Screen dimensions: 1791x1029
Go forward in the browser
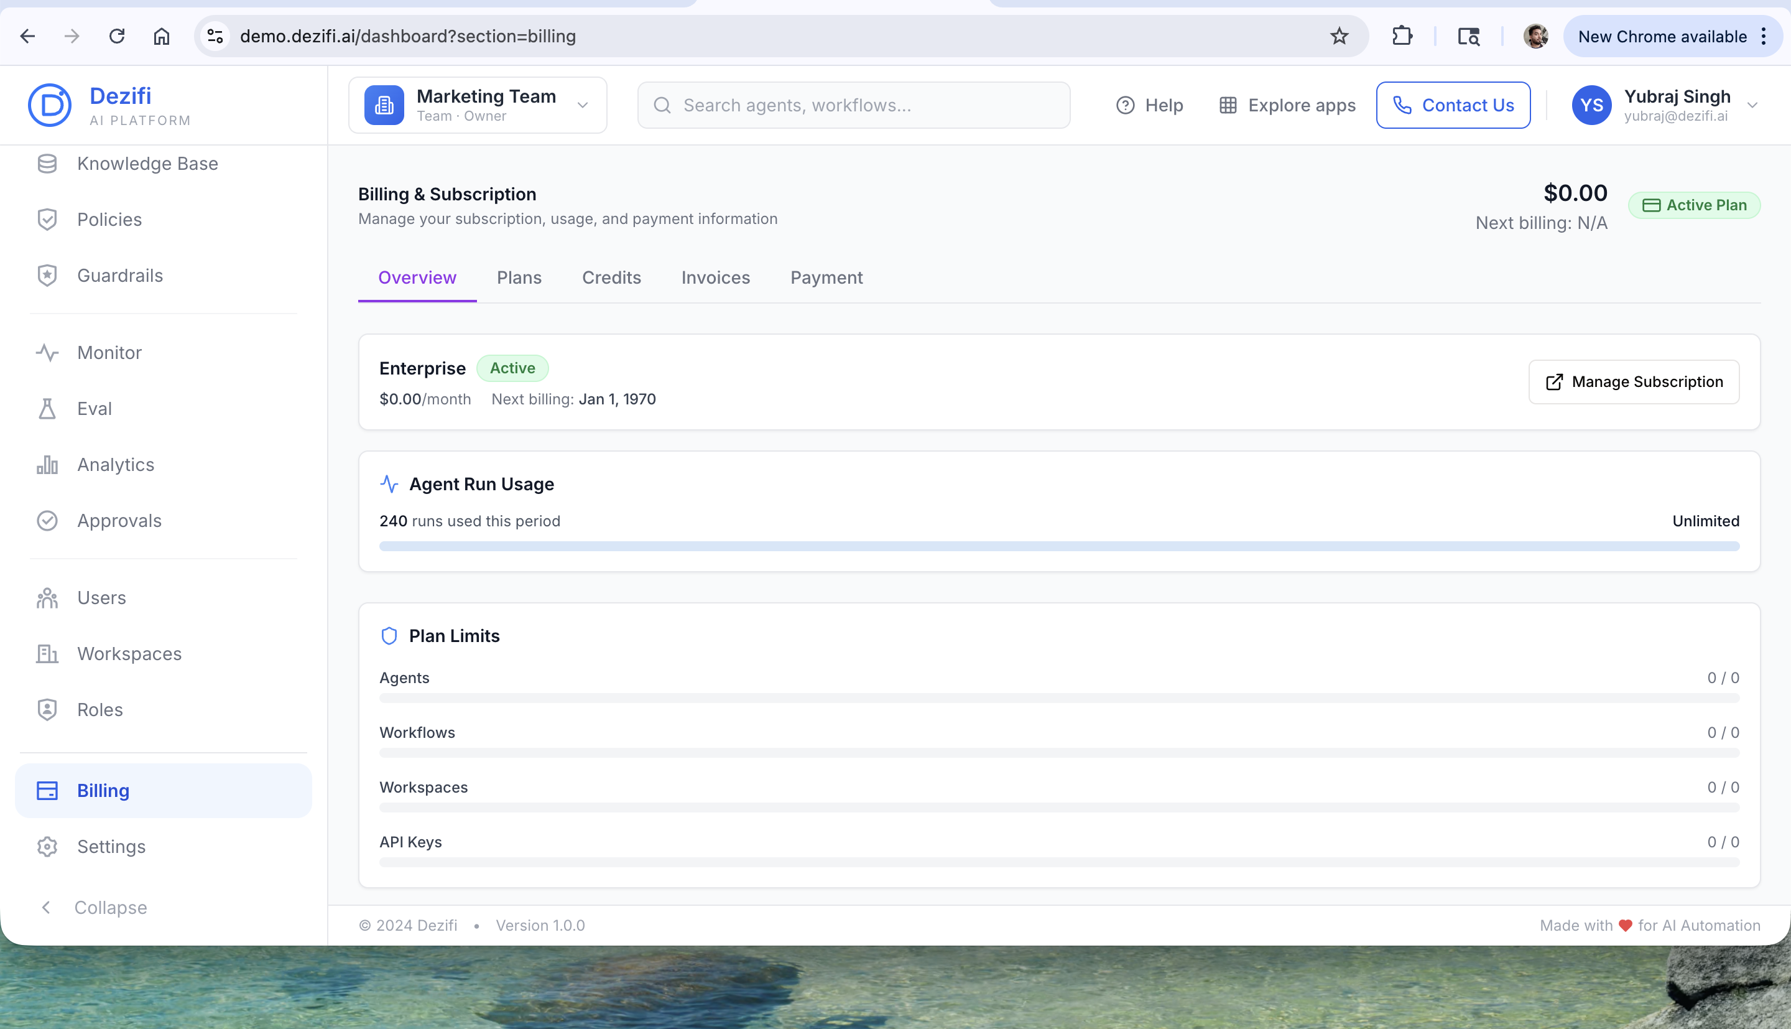tap(72, 36)
